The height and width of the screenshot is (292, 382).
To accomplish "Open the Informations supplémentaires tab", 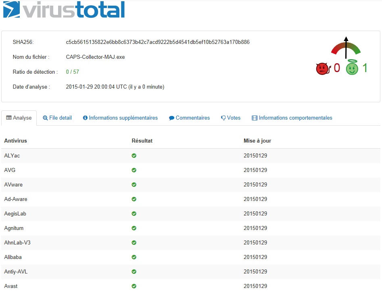I will click(120, 118).
